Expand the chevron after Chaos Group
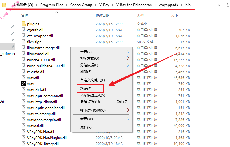This screenshot has height=147, width=230. click(96, 5)
